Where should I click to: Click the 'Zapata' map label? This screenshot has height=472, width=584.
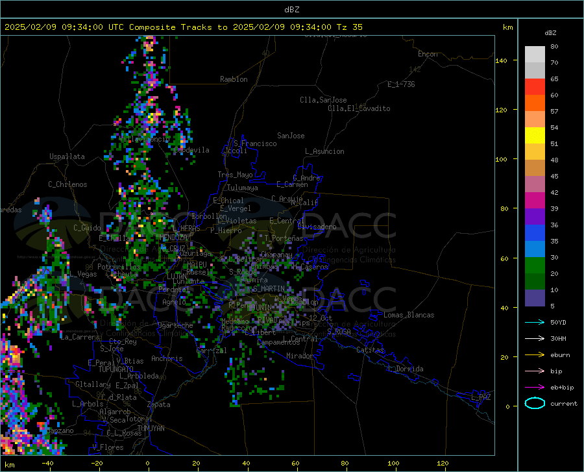tap(159, 404)
